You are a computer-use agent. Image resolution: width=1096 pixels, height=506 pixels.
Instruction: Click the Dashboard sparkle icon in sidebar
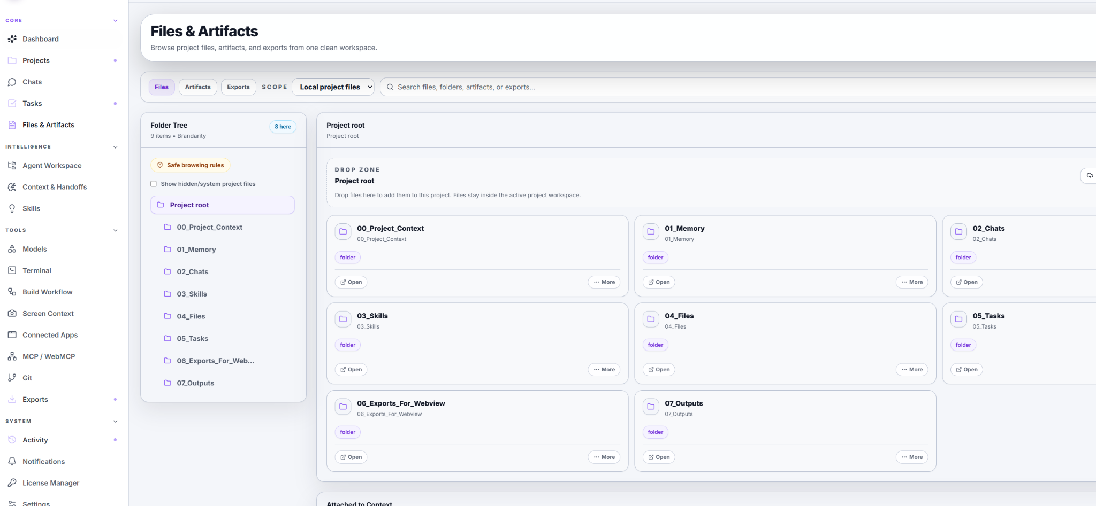[12, 39]
